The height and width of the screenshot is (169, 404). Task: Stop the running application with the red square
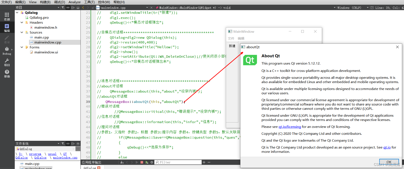[x=142, y=162]
